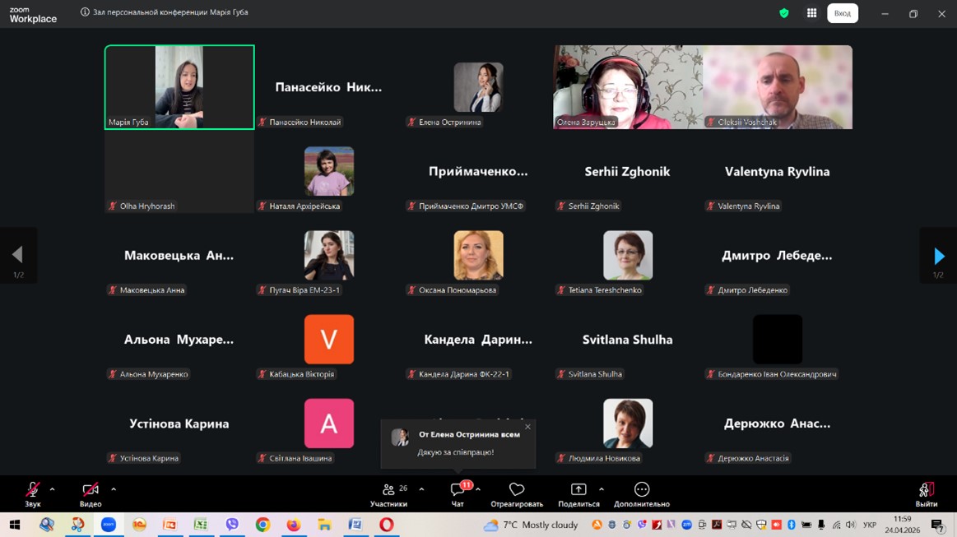
Task: Open the apps grid icon in title bar
Action: point(811,13)
